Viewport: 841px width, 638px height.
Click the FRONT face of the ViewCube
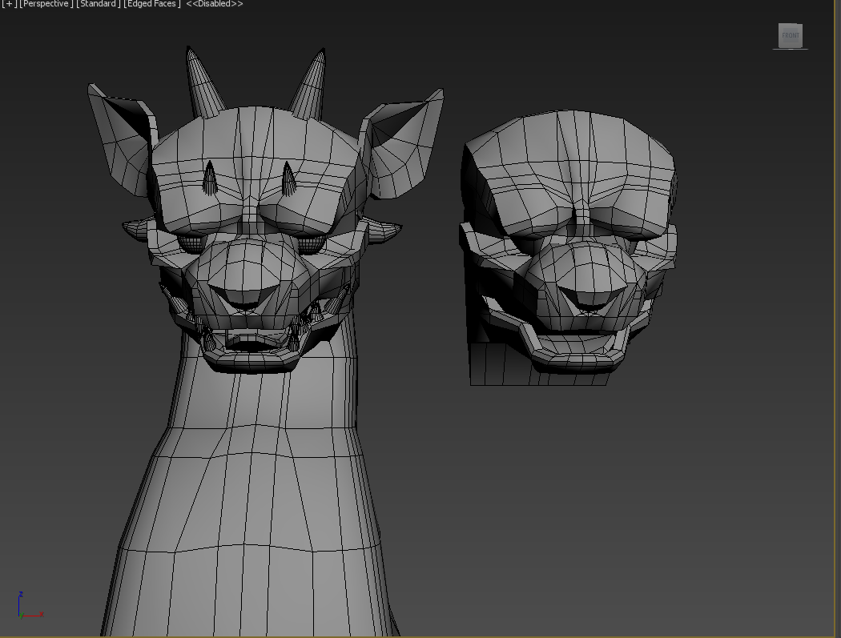790,35
